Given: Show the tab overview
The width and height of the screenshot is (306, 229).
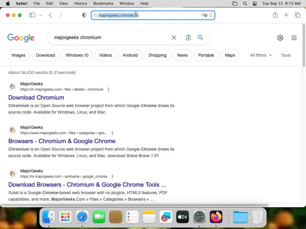Looking at the screenshot, I should tap(297, 15).
